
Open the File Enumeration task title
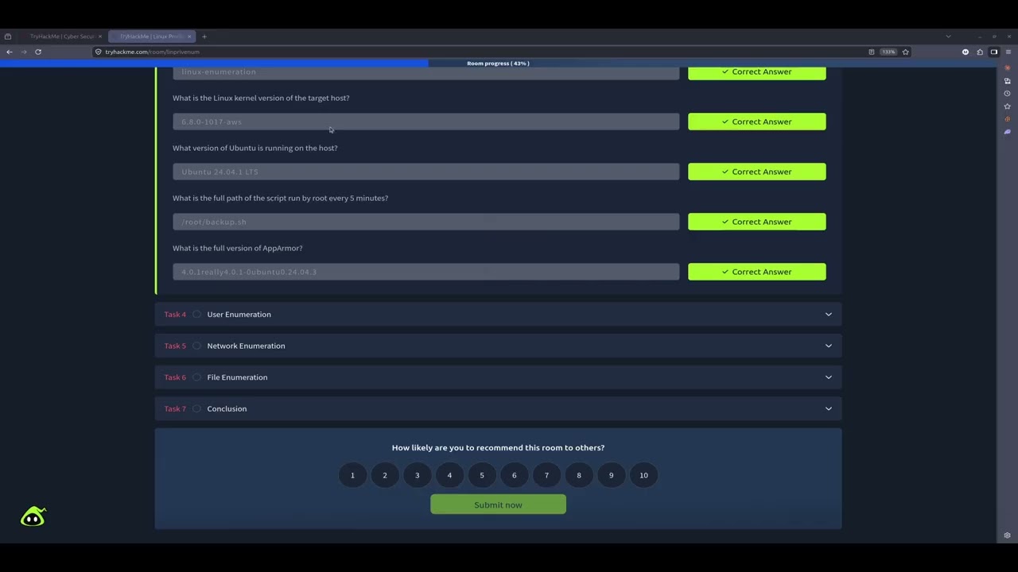(237, 377)
